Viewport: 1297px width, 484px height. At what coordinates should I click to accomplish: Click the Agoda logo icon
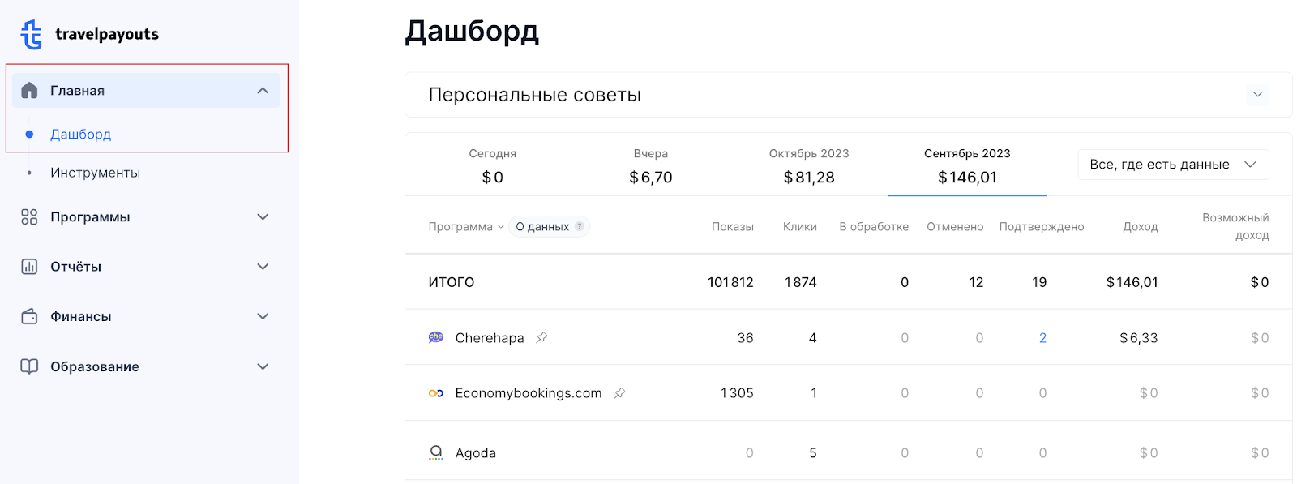coord(436,452)
